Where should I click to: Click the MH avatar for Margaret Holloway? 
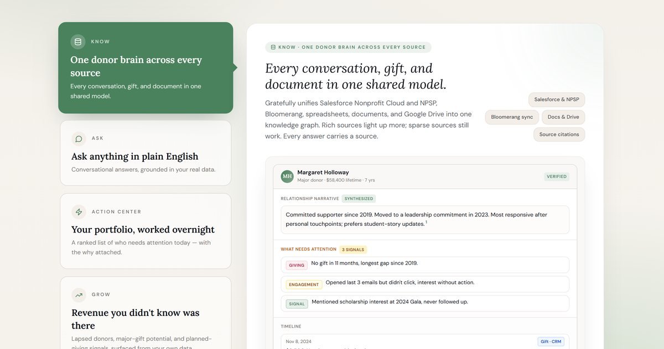coord(287,177)
